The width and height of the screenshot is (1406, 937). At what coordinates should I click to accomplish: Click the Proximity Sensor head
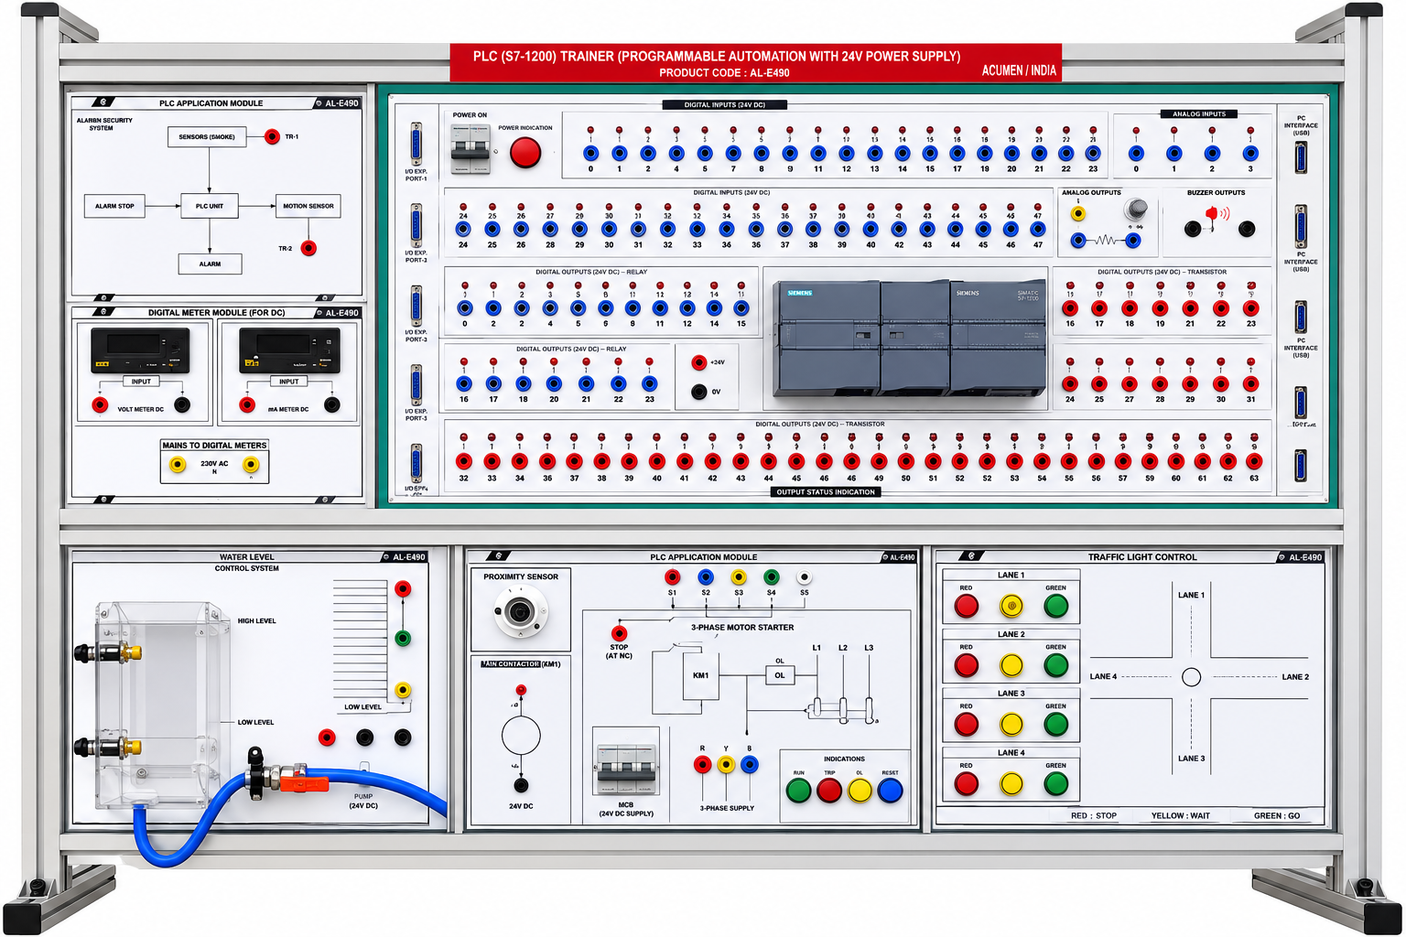(x=520, y=612)
